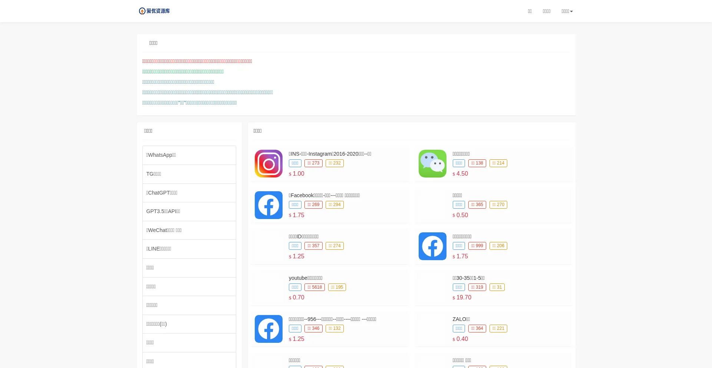
Task: Click the $ 4.50 price on WeChat item
Action: (x=460, y=174)
